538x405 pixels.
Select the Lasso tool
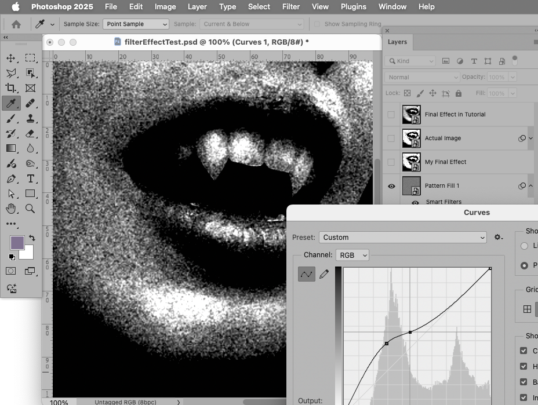pos(10,72)
